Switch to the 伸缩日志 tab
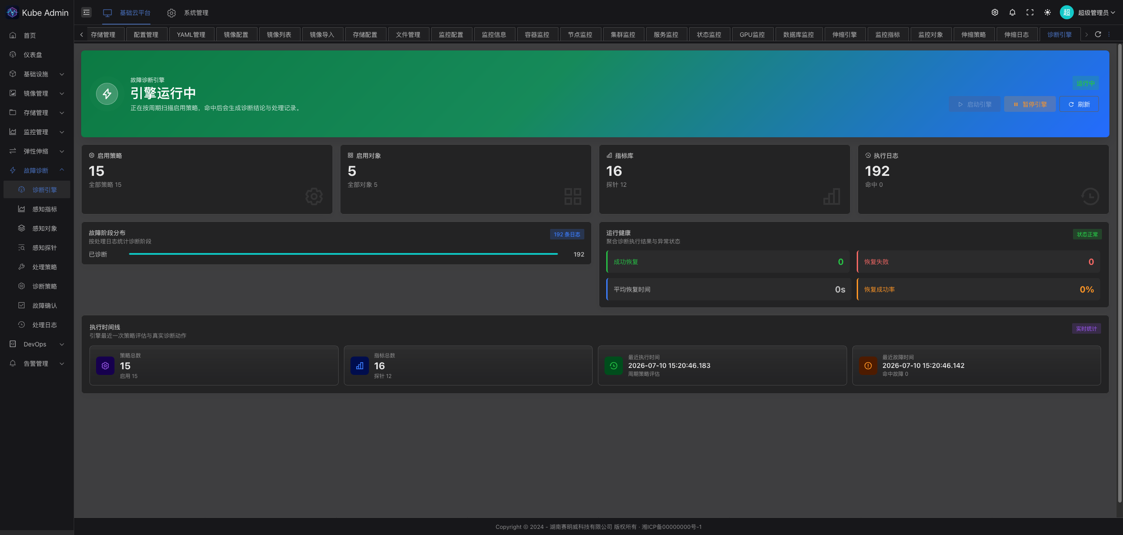The height and width of the screenshot is (535, 1123). point(1016,35)
